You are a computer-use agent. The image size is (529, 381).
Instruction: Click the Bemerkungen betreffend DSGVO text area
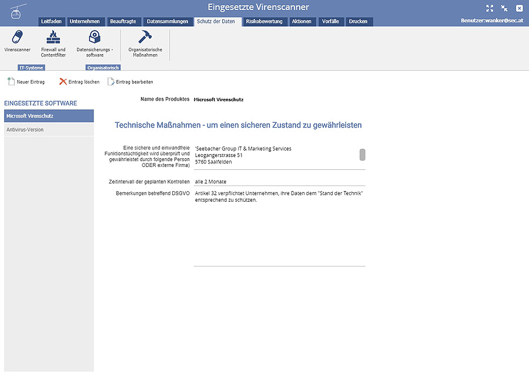click(279, 229)
